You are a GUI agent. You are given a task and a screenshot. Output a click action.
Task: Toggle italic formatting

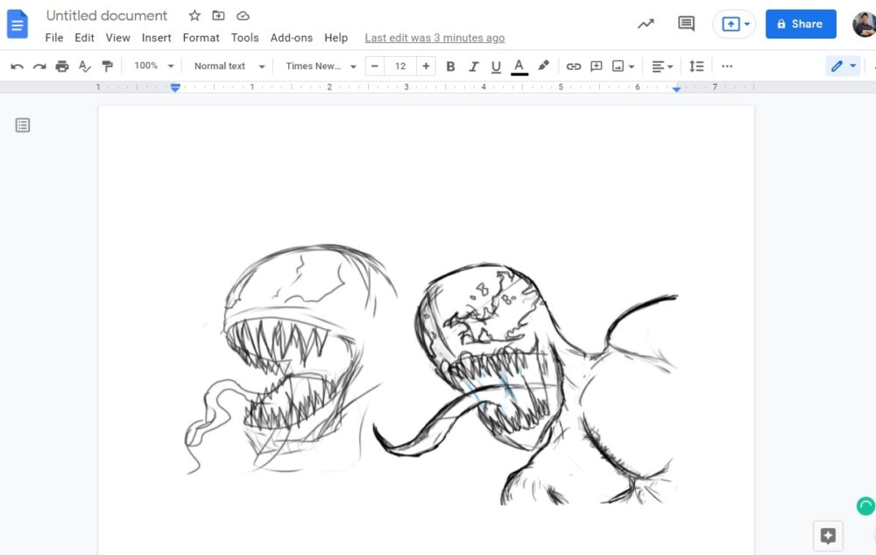click(x=473, y=67)
